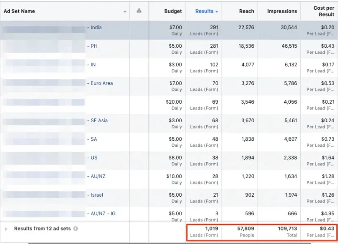This screenshot has height=244, width=338.
Task: Click the Budget column header
Action: (x=173, y=11)
